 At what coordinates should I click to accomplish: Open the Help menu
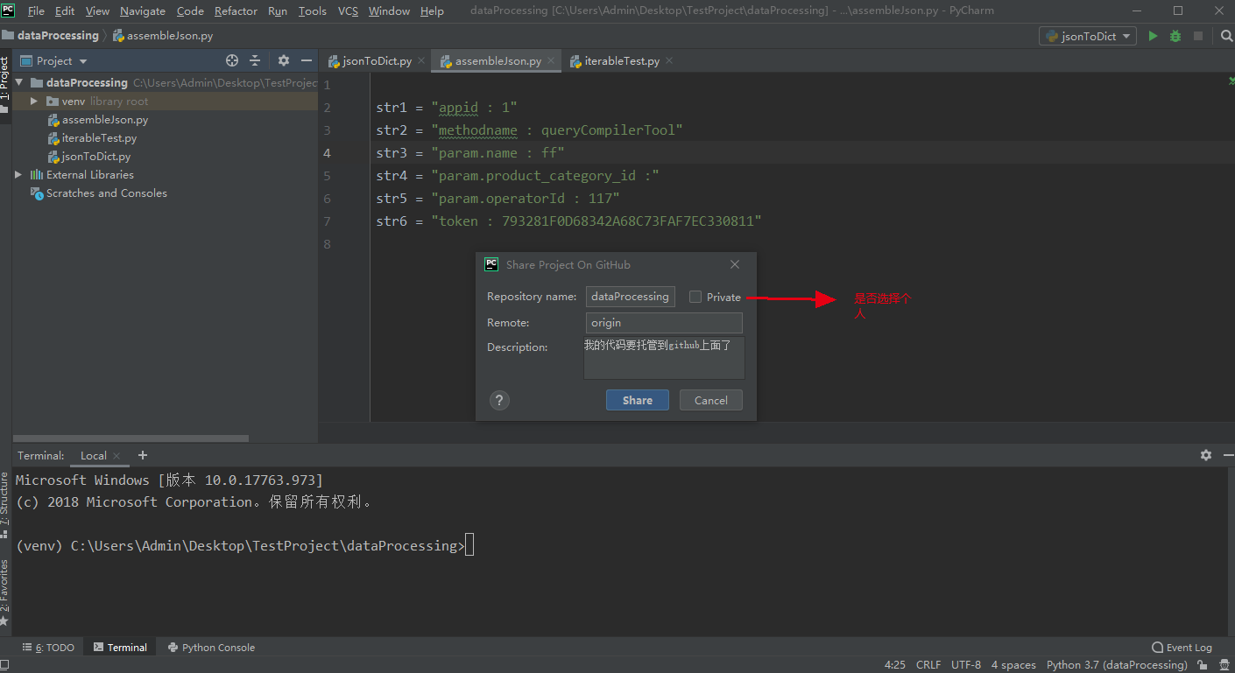(x=432, y=11)
